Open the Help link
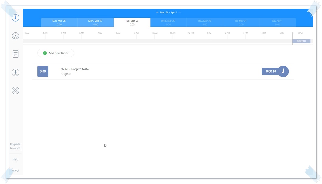The image size is (322, 184). point(15,159)
